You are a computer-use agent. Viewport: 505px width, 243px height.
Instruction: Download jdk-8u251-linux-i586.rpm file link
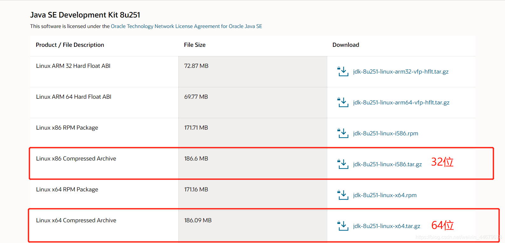coord(385,133)
